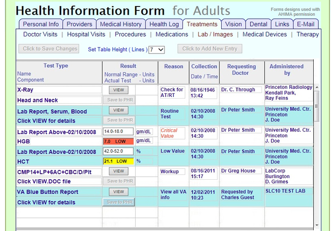View the Lab Report, Serum, Blood result
335x231 pixels.
119,110
